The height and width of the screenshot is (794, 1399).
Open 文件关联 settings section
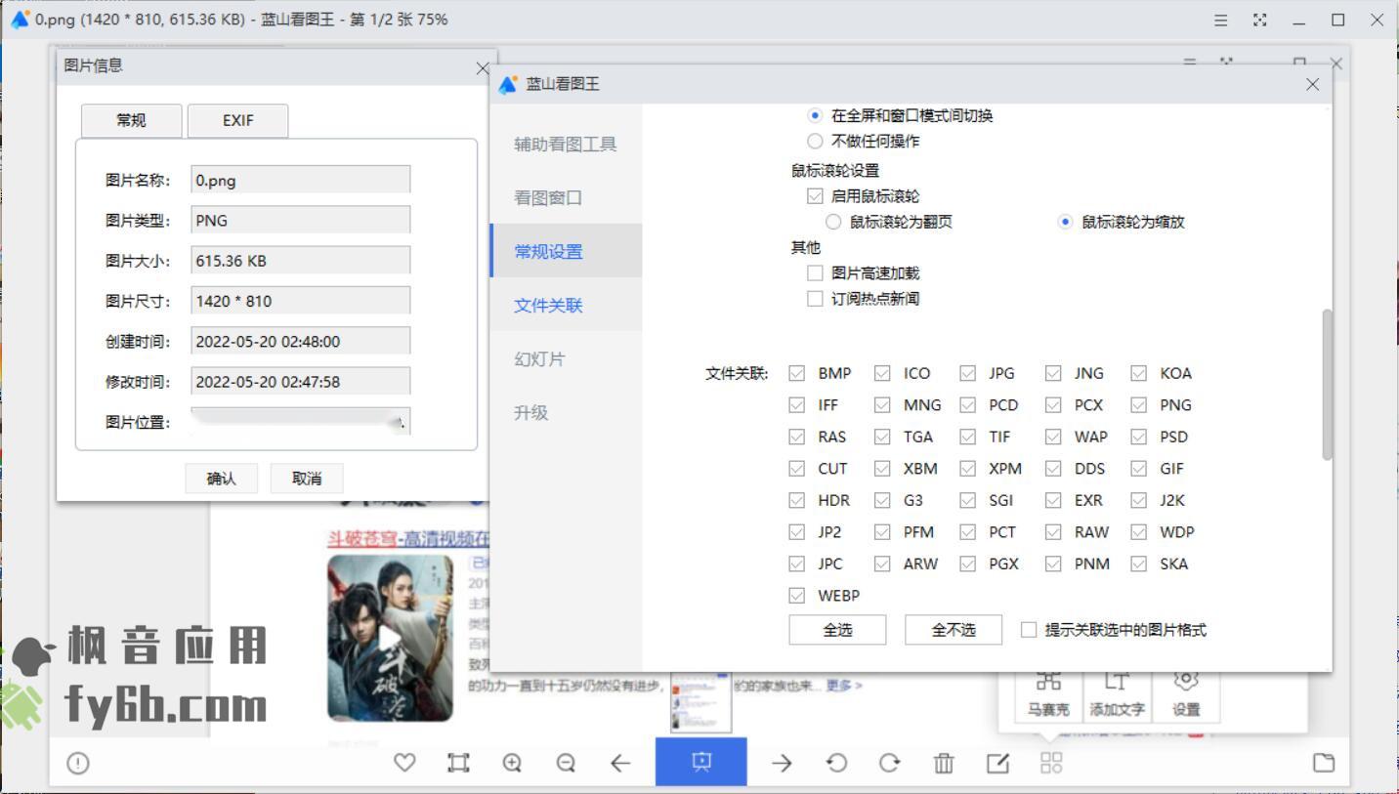click(566, 305)
